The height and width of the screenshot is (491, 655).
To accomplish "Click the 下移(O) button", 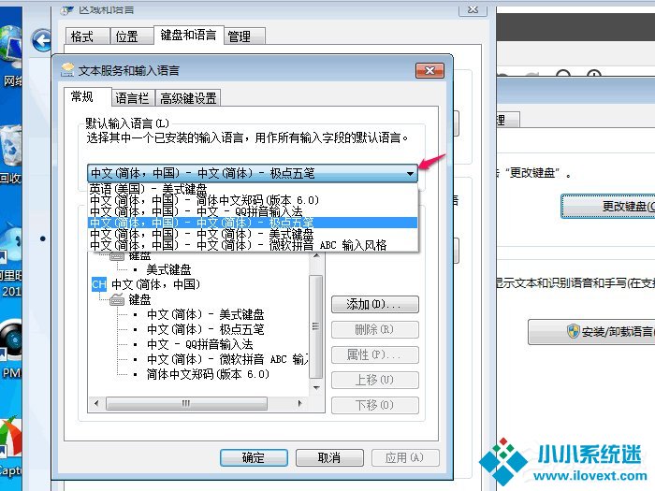I will coord(374,405).
